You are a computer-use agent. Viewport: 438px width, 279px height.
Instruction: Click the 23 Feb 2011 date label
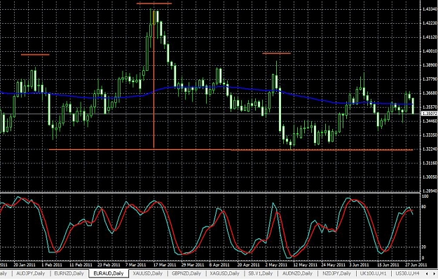(109, 264)
